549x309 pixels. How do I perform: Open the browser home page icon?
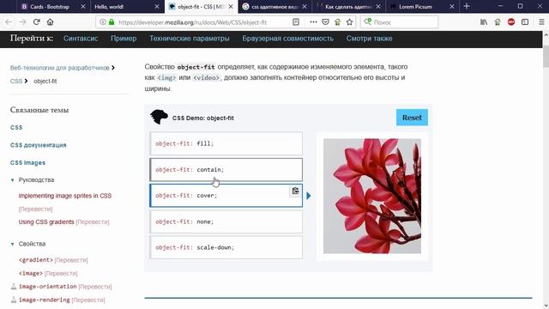50,22
